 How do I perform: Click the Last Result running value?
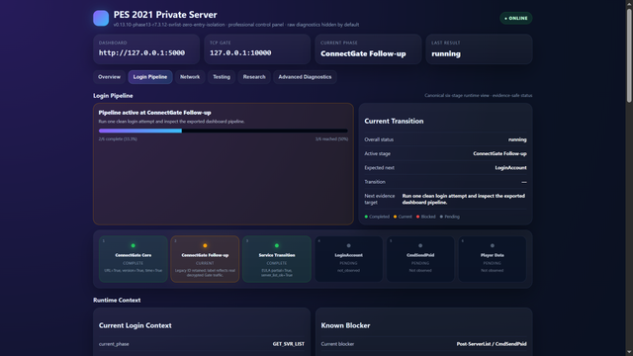click(x=446, y=53)
